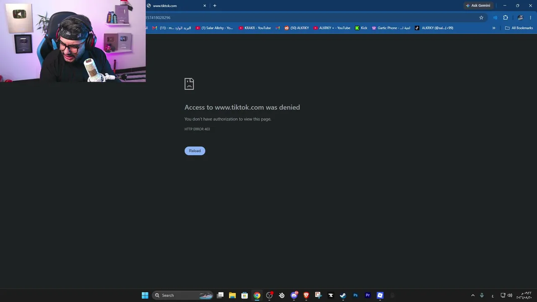
Task: Open OBS Studio from the taskbar
Action: pyautogui.click(x=269, y=295)
